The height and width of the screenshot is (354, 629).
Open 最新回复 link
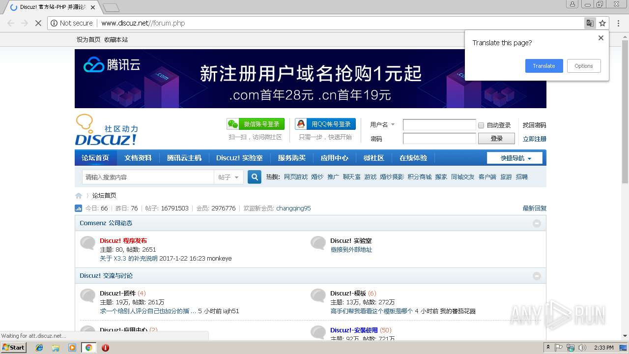coord(535,208)
